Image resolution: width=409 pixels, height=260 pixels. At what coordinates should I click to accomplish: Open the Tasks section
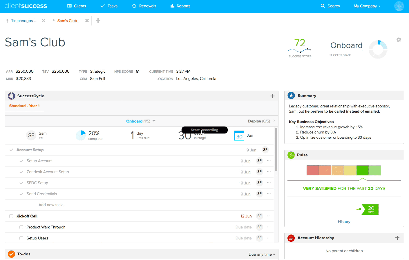[109, 6]
